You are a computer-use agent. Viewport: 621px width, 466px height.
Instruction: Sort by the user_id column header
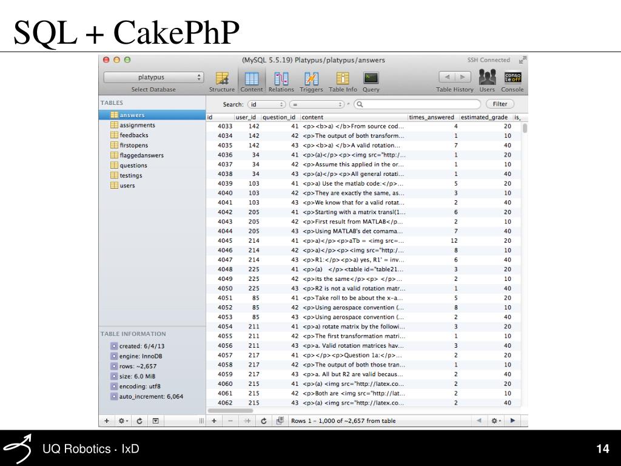point(247,117)
